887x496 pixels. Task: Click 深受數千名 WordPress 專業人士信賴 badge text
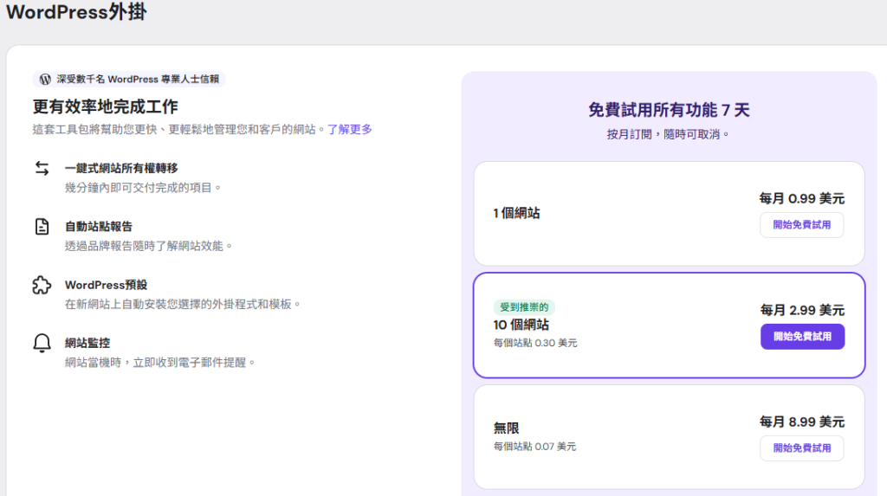point(138,79)
